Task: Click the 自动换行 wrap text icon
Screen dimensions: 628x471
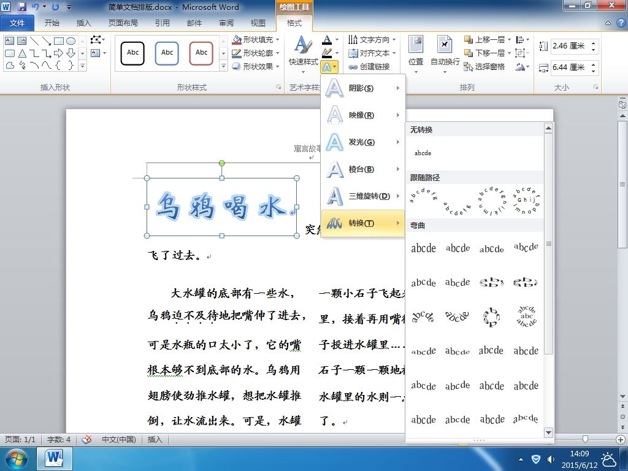Action: pos(445,44)
